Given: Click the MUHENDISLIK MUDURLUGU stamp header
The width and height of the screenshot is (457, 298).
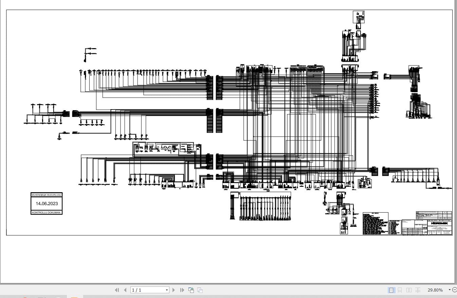Looking at the screenshot, I should click(47, 195).
